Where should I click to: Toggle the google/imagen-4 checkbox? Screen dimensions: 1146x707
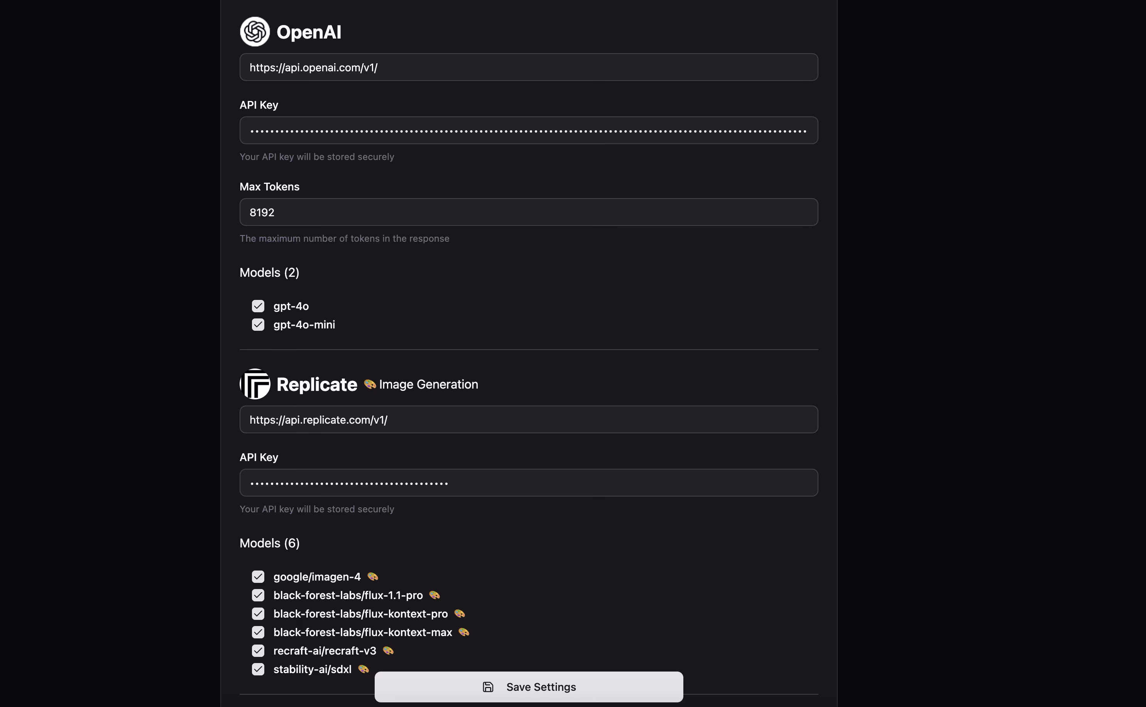pyautogui.click(x=258, y=577)
